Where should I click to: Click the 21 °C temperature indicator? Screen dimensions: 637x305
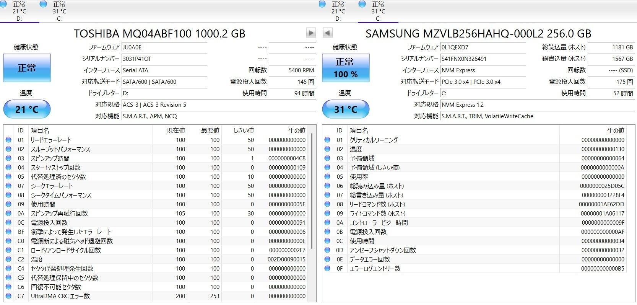click(x=27, y=109)
